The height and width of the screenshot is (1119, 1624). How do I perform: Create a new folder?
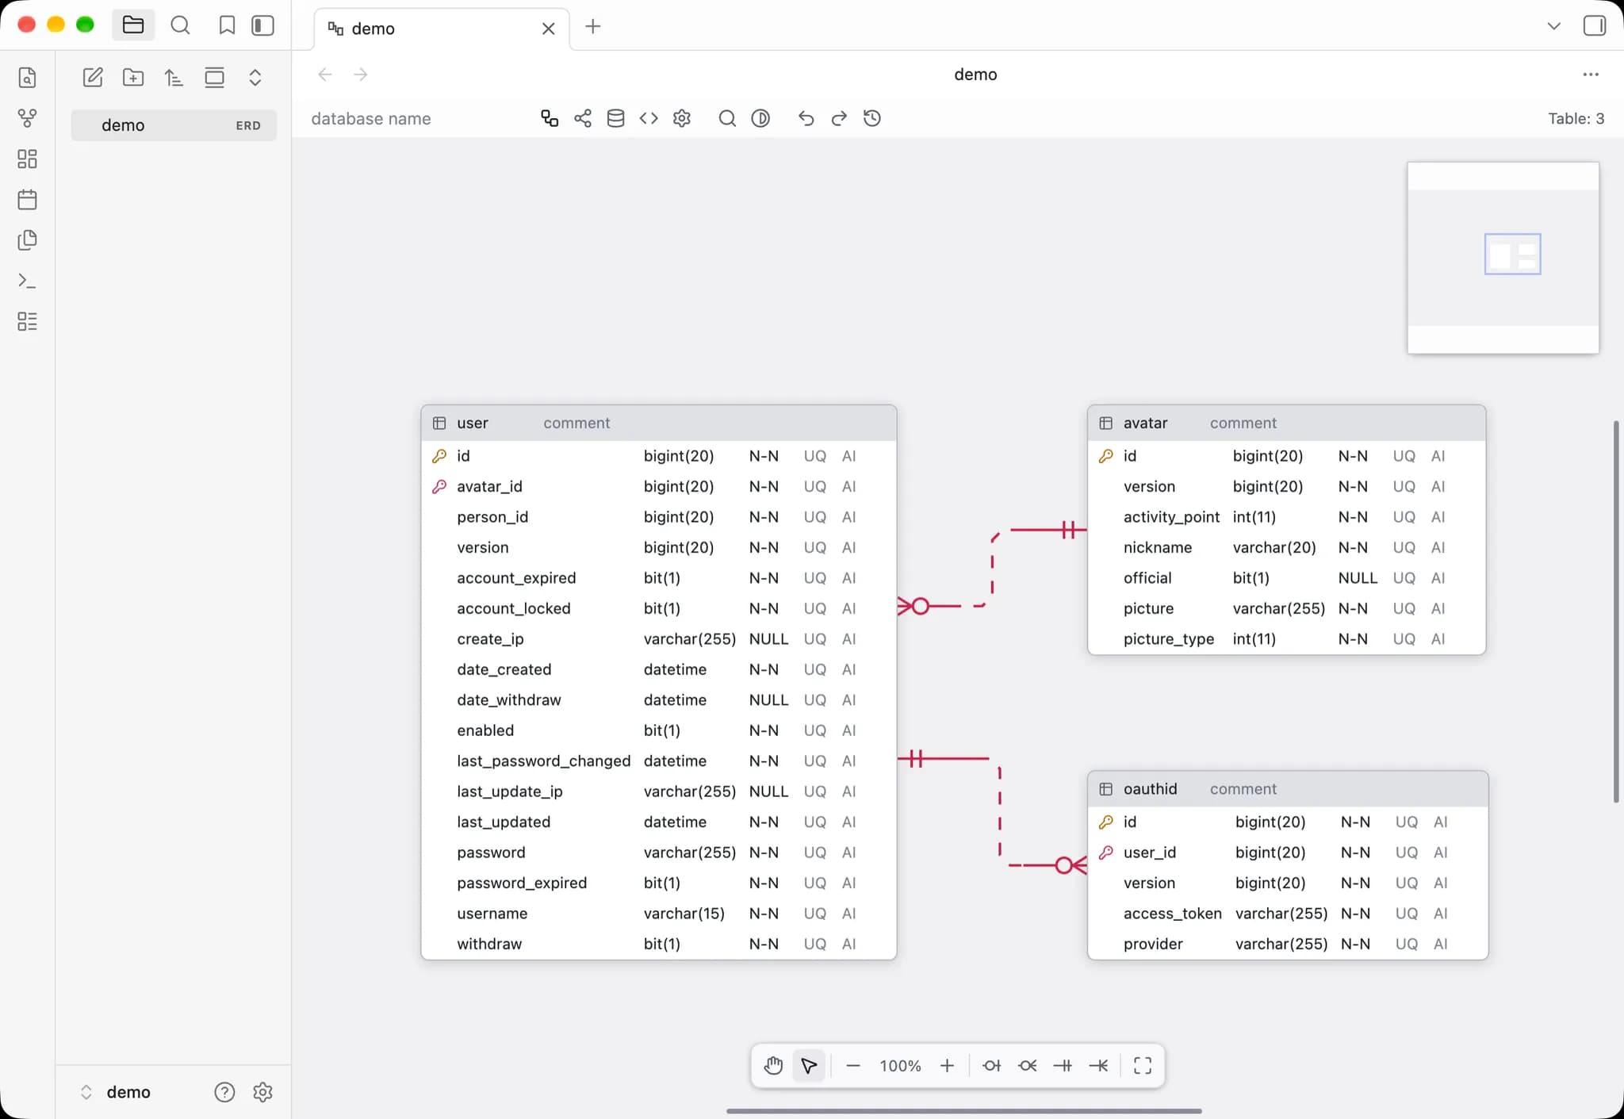click(133, 77)
